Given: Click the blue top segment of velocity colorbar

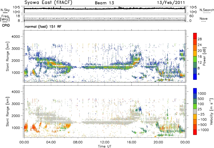Looking at the screenshot, I should [195, 91].
